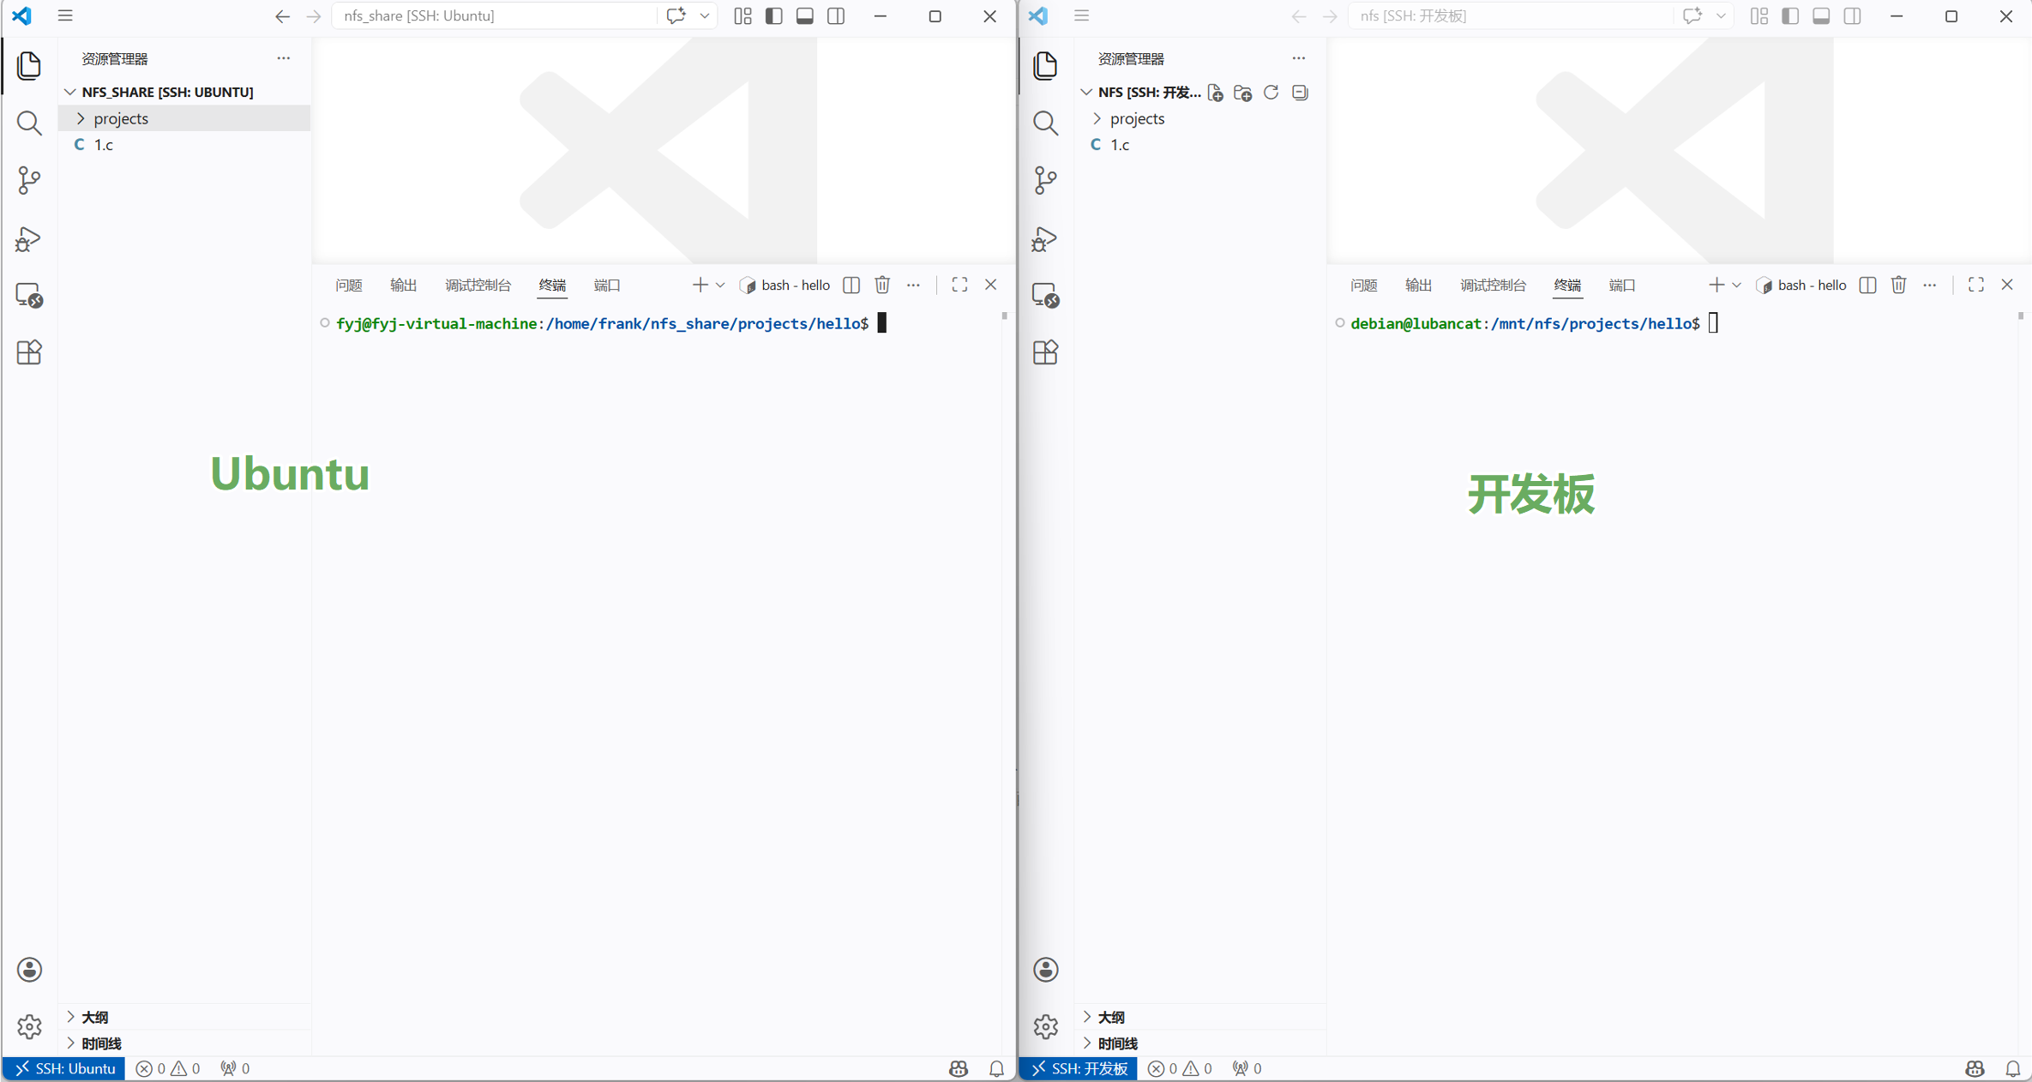
Task: Open Run and Debug in right window
Action: click(1045, 238)
